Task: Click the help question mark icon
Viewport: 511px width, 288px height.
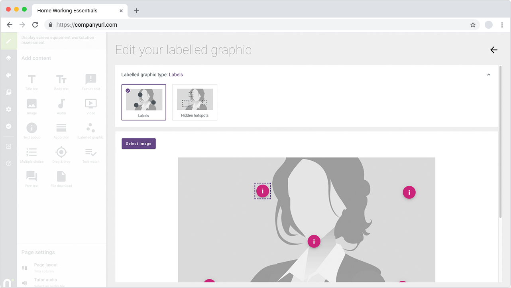Action: click(x=8, y=163)
